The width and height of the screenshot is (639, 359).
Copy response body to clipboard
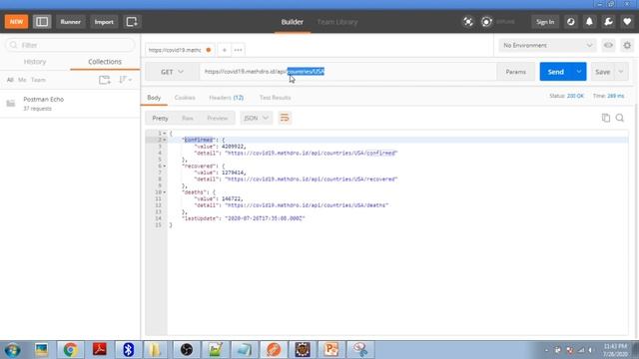(x=606, y=118)
